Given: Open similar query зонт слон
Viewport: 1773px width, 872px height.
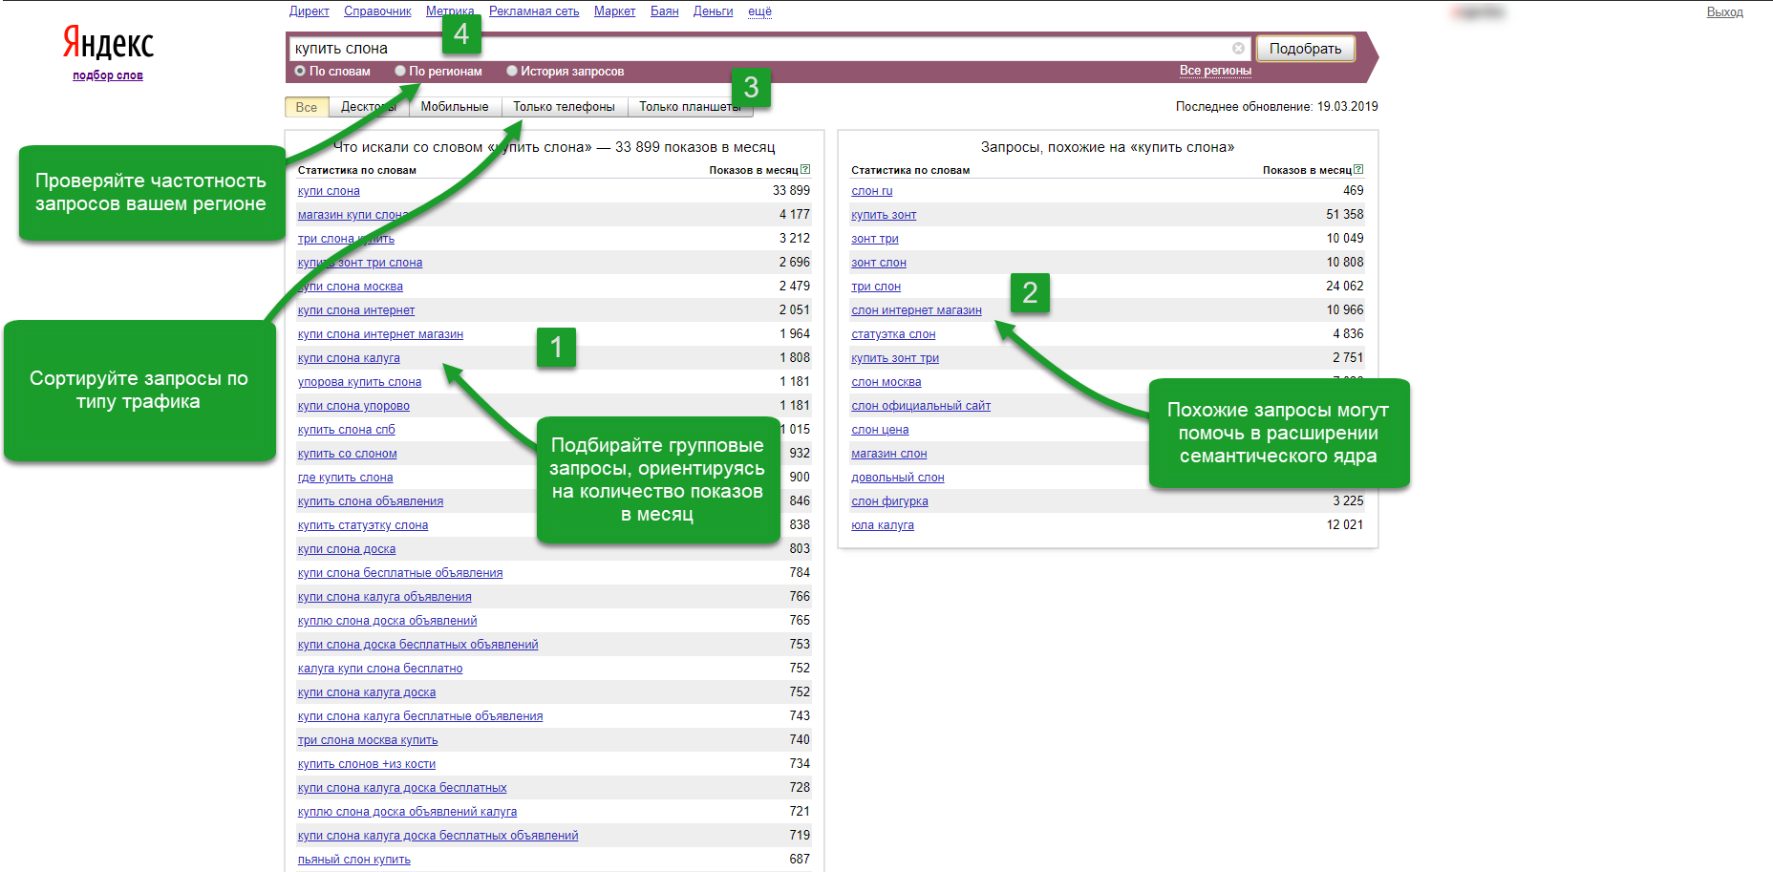Looking at the screenshot, I should pos(879,263).
